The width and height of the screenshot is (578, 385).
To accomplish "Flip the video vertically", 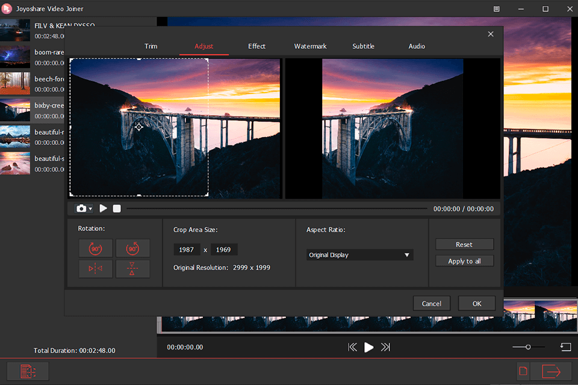I will pyautogui.click(x=132, y=269).
